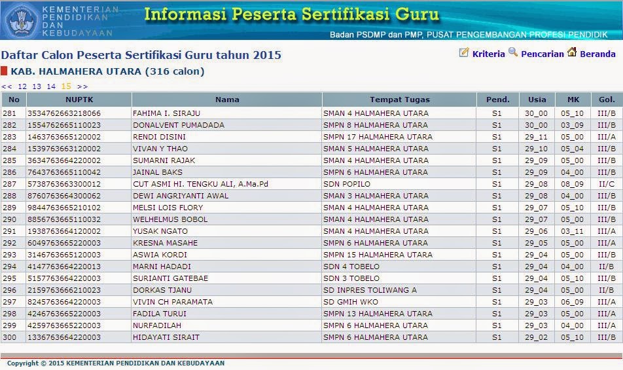Select name VIVAN Y THAO
This screenshot has height=370, width=623.
(160, 149)
